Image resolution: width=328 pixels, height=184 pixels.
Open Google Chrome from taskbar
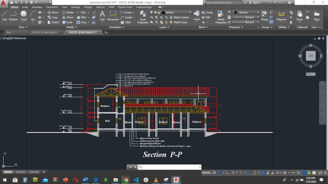tap(126, 180)
